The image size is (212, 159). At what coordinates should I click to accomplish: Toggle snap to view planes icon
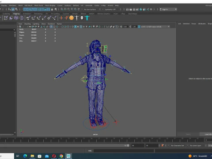[x=76, y=9]
